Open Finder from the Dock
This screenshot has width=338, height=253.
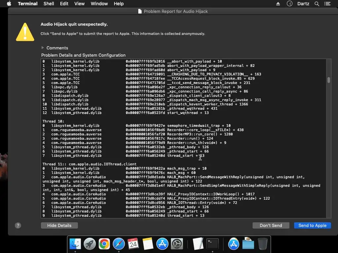pos(75,244)
